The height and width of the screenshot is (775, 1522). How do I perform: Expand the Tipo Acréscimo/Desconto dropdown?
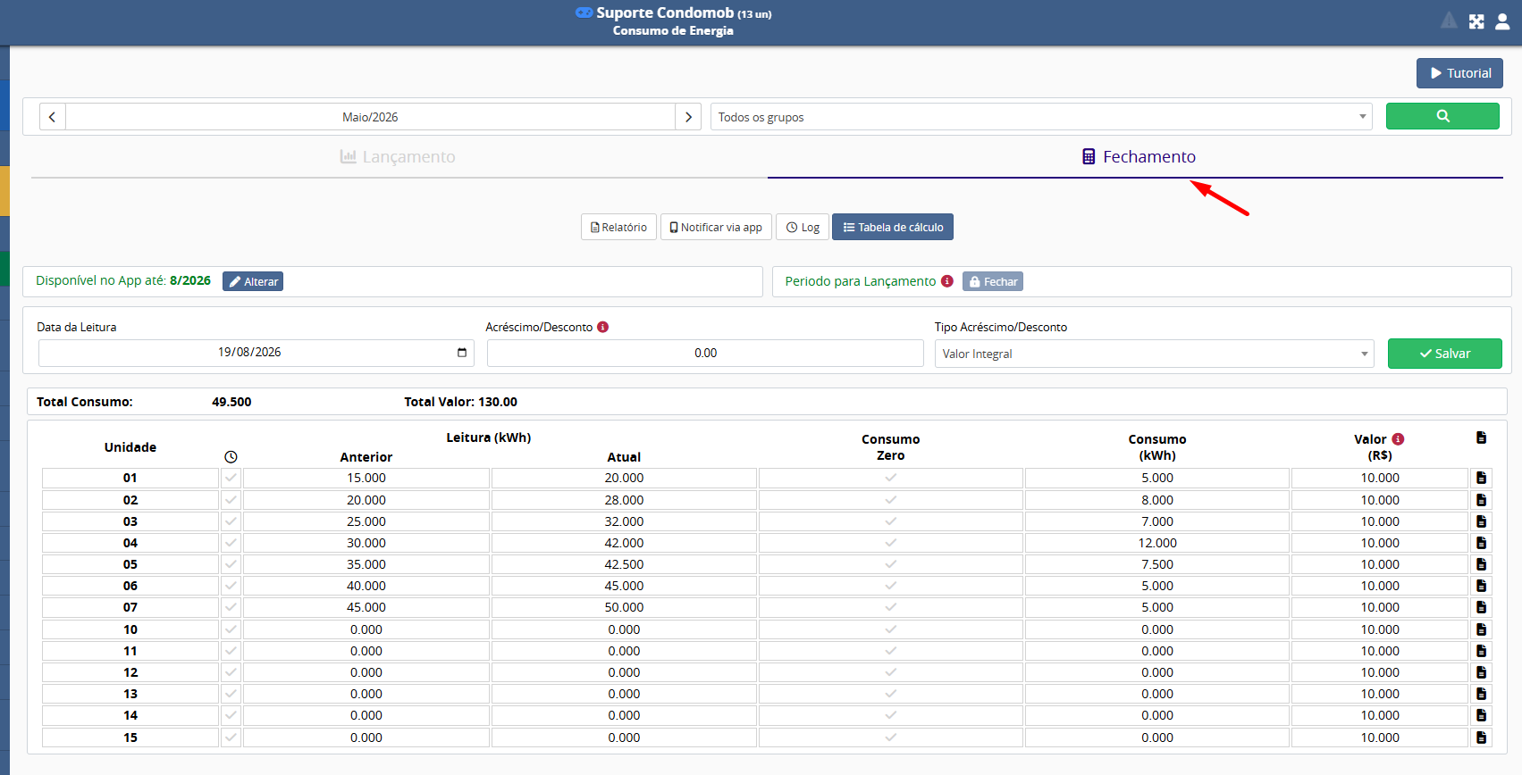click(1155, 354)
